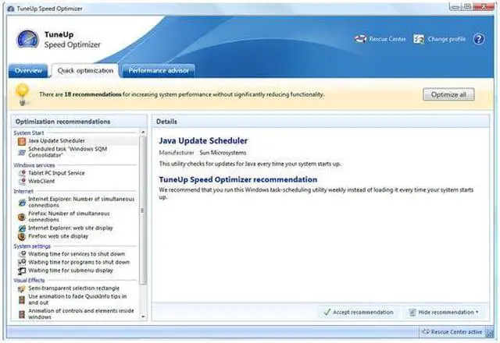Image resolution: width=500 pixels, height=343 pixels.
Task: Click the 18 recommendations text
Action: [93, 94]
